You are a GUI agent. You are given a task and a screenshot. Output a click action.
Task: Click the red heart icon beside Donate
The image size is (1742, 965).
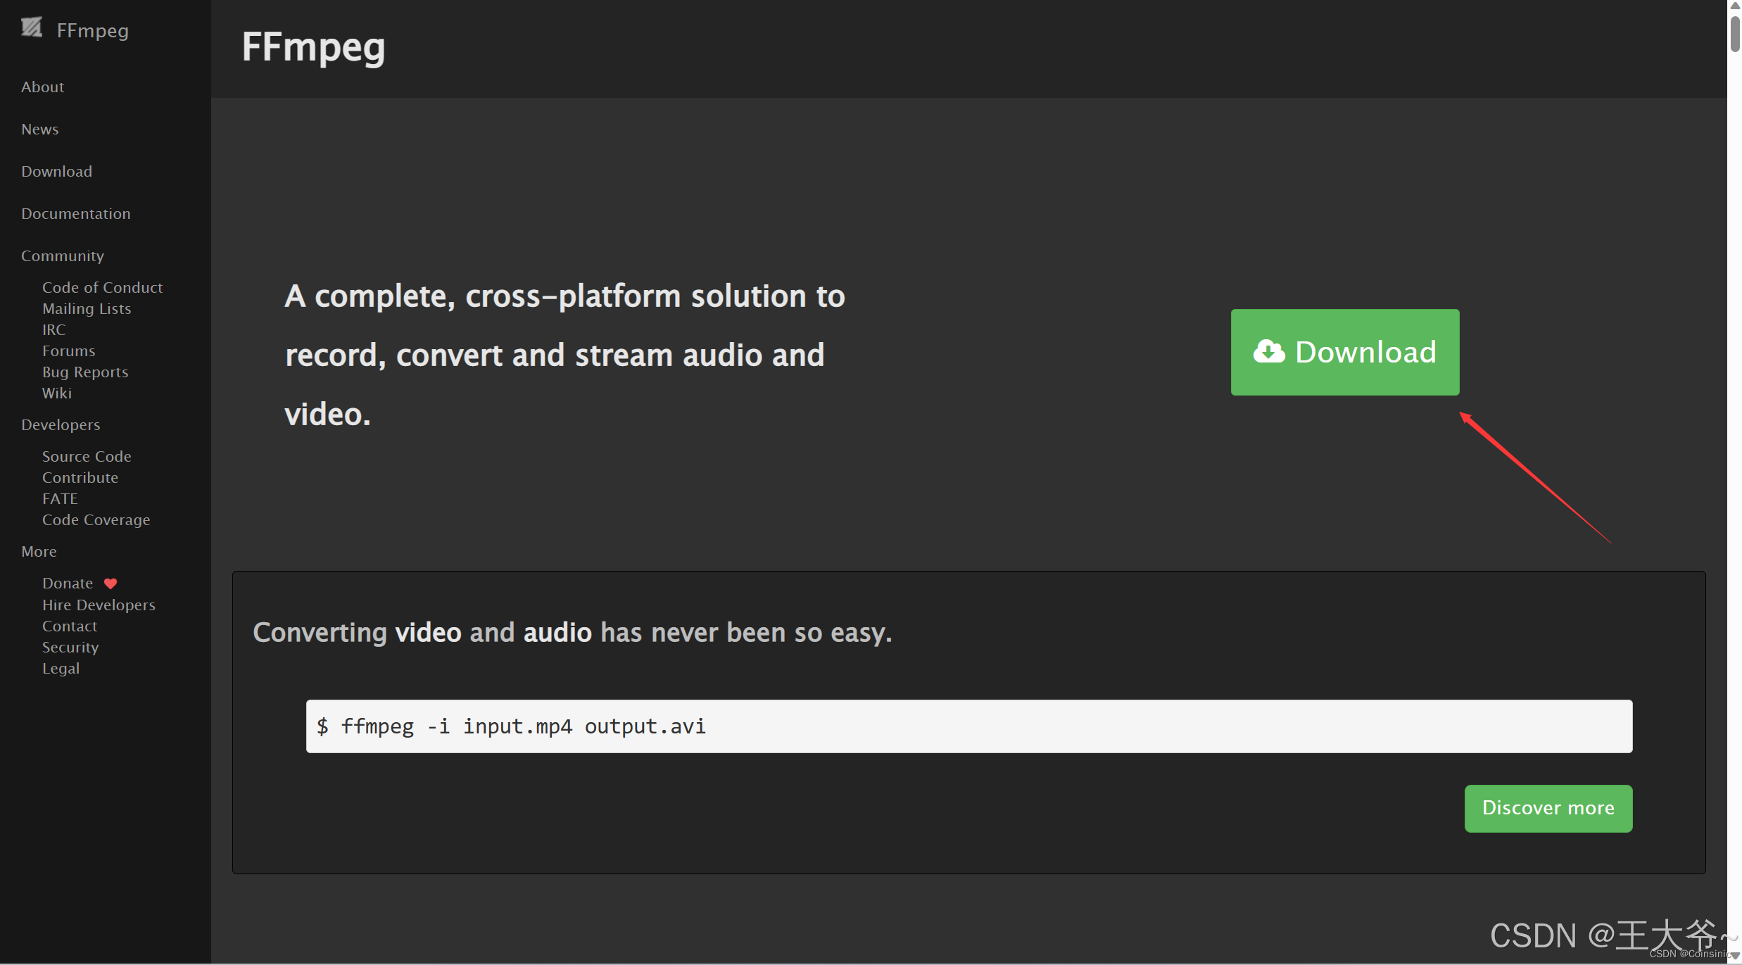coord(111,584)
